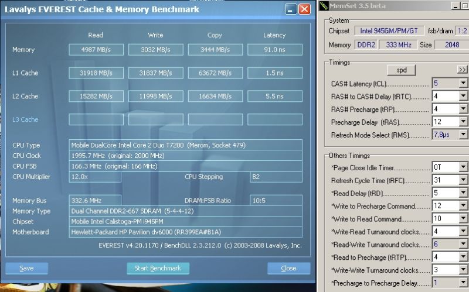
Task: Open the Write to Read Command dropdown
Action: point(463,218)
